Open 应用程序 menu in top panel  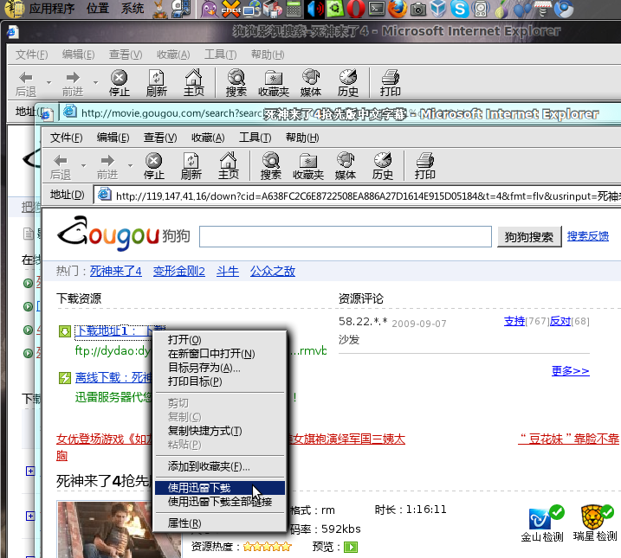[x=51, y=9]
